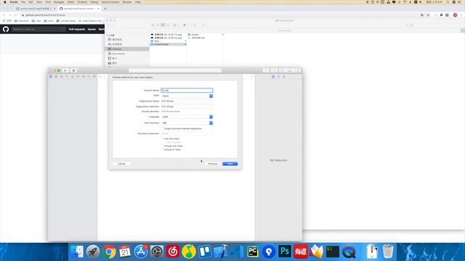The height and width of the screenshot is (261, 465).
Task: Open Google Chrome from the Dock
Action: (x=109, y=252)
